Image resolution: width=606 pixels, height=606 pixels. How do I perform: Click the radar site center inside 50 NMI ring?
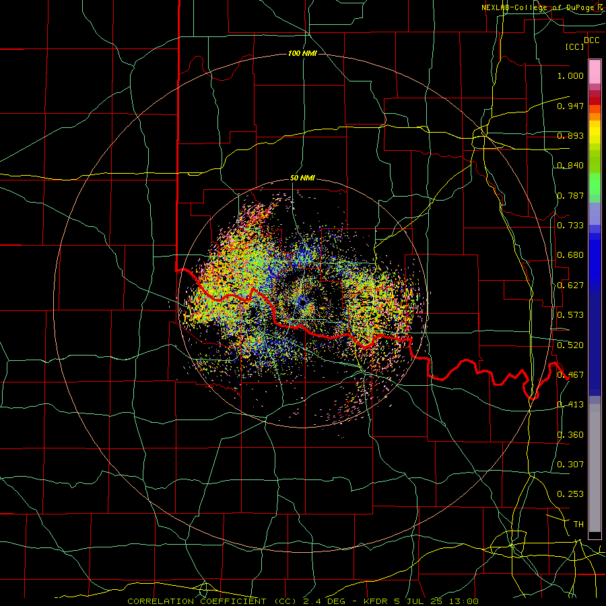pyautogui.click(x=302, y=302)
